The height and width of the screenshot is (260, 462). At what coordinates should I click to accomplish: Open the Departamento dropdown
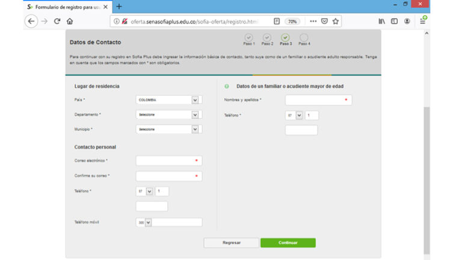(195, 114)
